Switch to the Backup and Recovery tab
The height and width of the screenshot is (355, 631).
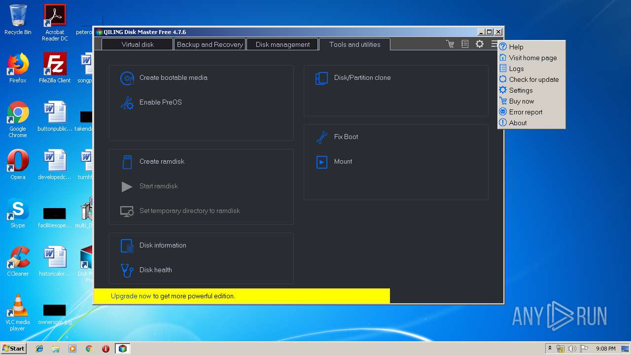click(x=210, y=44)
